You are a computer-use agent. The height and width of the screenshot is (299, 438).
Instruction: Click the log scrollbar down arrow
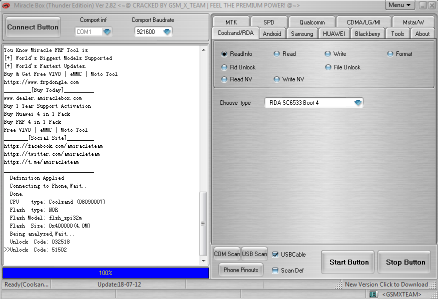tap(203, 261)
